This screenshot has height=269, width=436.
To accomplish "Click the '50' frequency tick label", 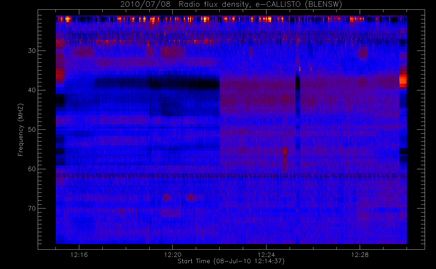I will tap(32, 129).
